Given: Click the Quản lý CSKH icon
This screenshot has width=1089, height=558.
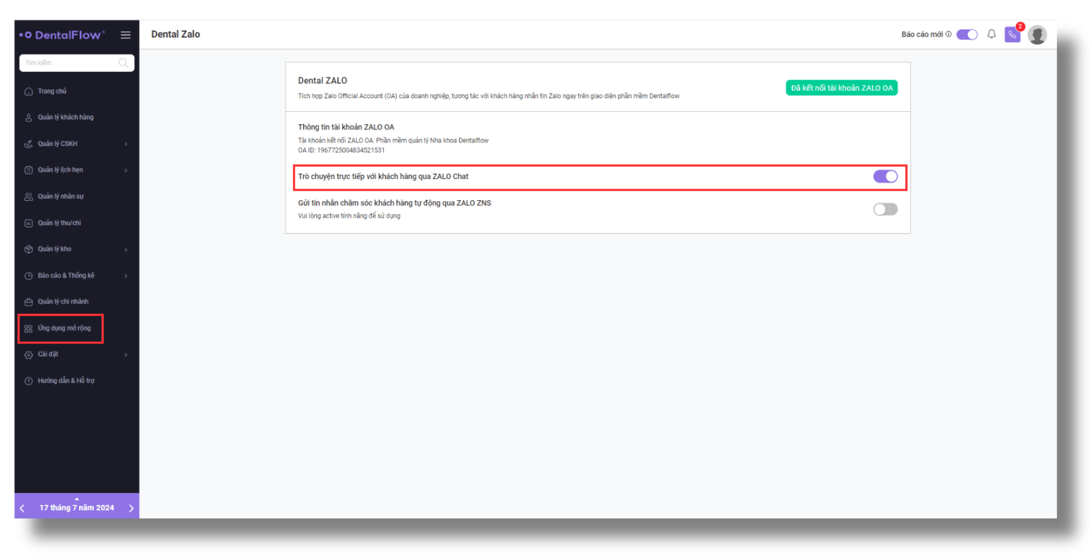Looking at the screenshot, I should pos(28,144).
